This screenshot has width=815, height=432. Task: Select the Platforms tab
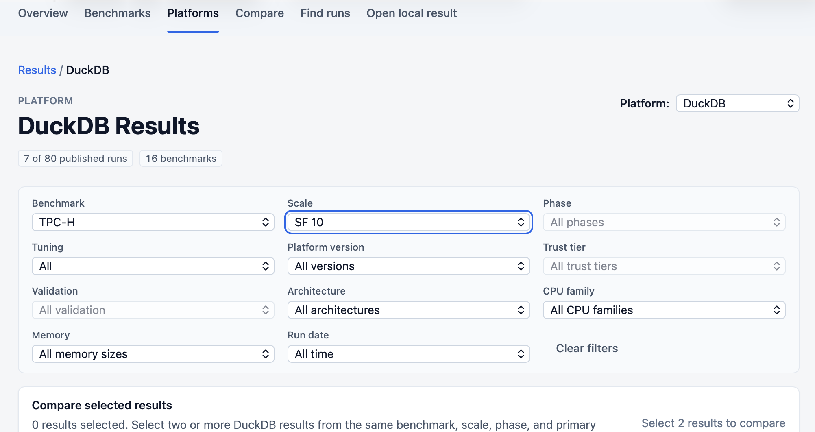[193, 13]
